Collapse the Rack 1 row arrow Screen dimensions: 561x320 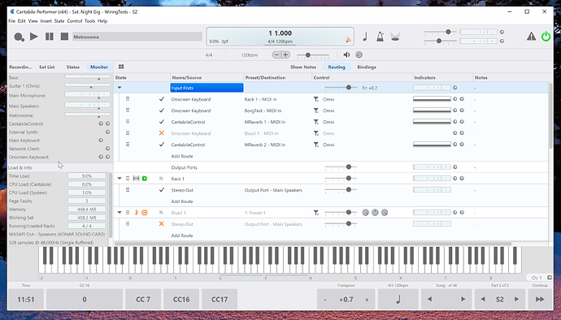click(120, 179)
